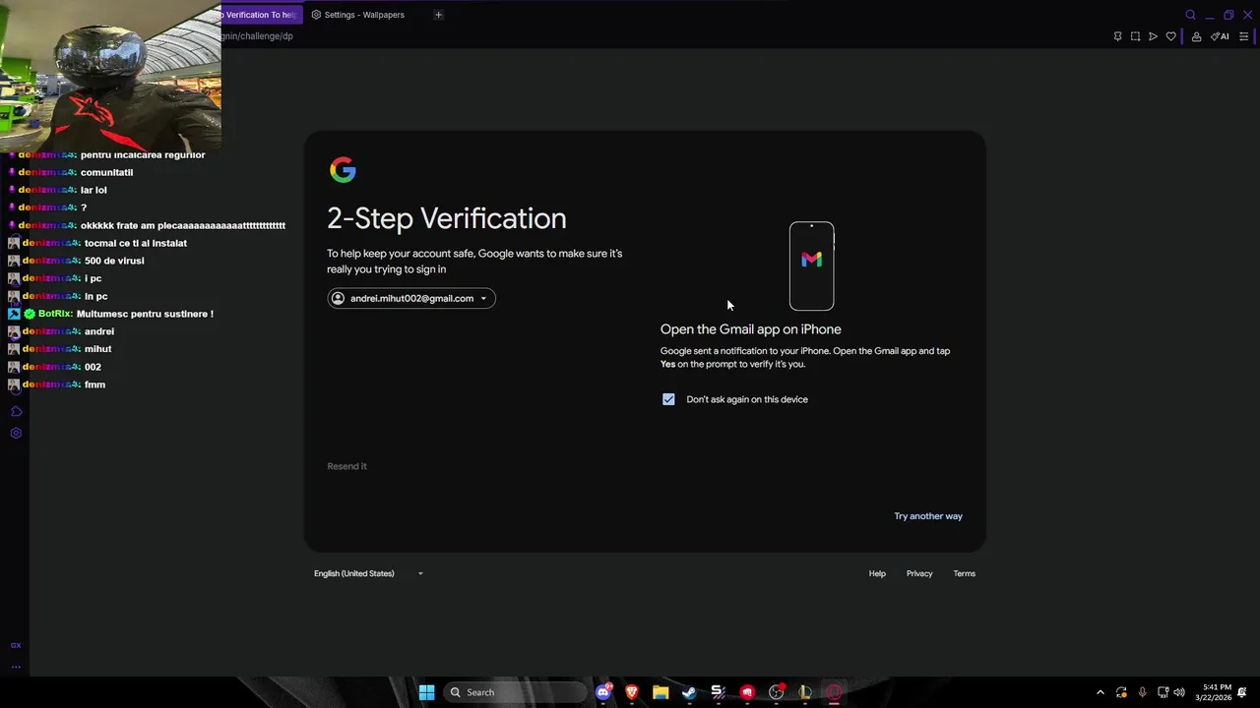Open the andrei.mihut002@gmail.com account dropdown
Image resolution: width=1260 pixels, height=708 pixels.
pyautogui.click(x=411, y=298)
